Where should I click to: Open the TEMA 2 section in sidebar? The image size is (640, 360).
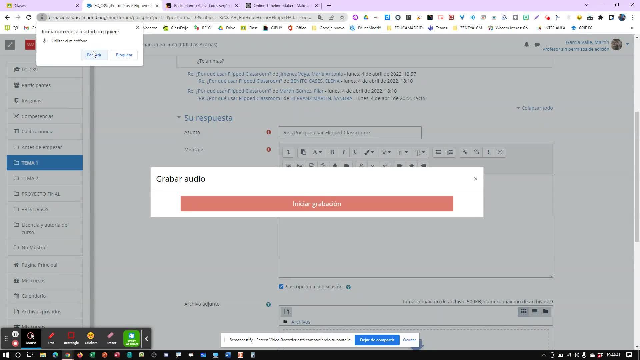coord(30,178)
